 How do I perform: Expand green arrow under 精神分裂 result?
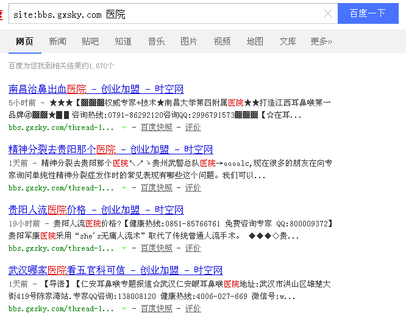click(x=124, y=188)
